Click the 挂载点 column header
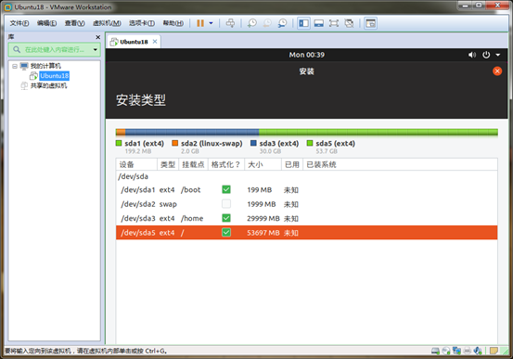The width and height of the screenshot is (513, 359). point(193,164)
